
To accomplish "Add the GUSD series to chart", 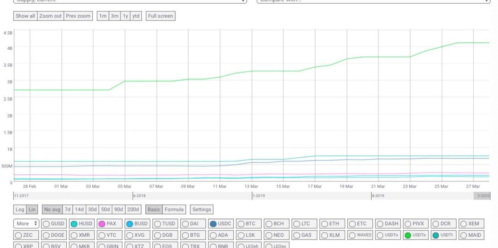I will 46,224.
